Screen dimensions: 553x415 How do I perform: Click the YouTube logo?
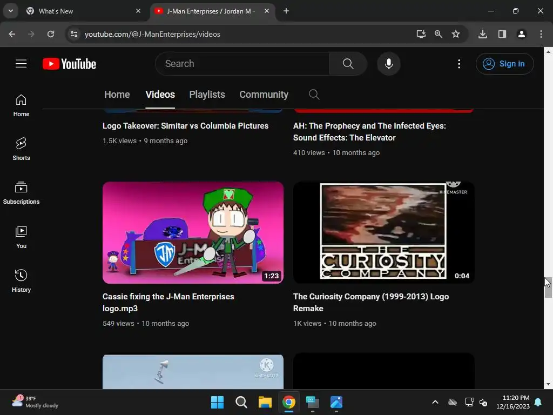tap(69, 64)
